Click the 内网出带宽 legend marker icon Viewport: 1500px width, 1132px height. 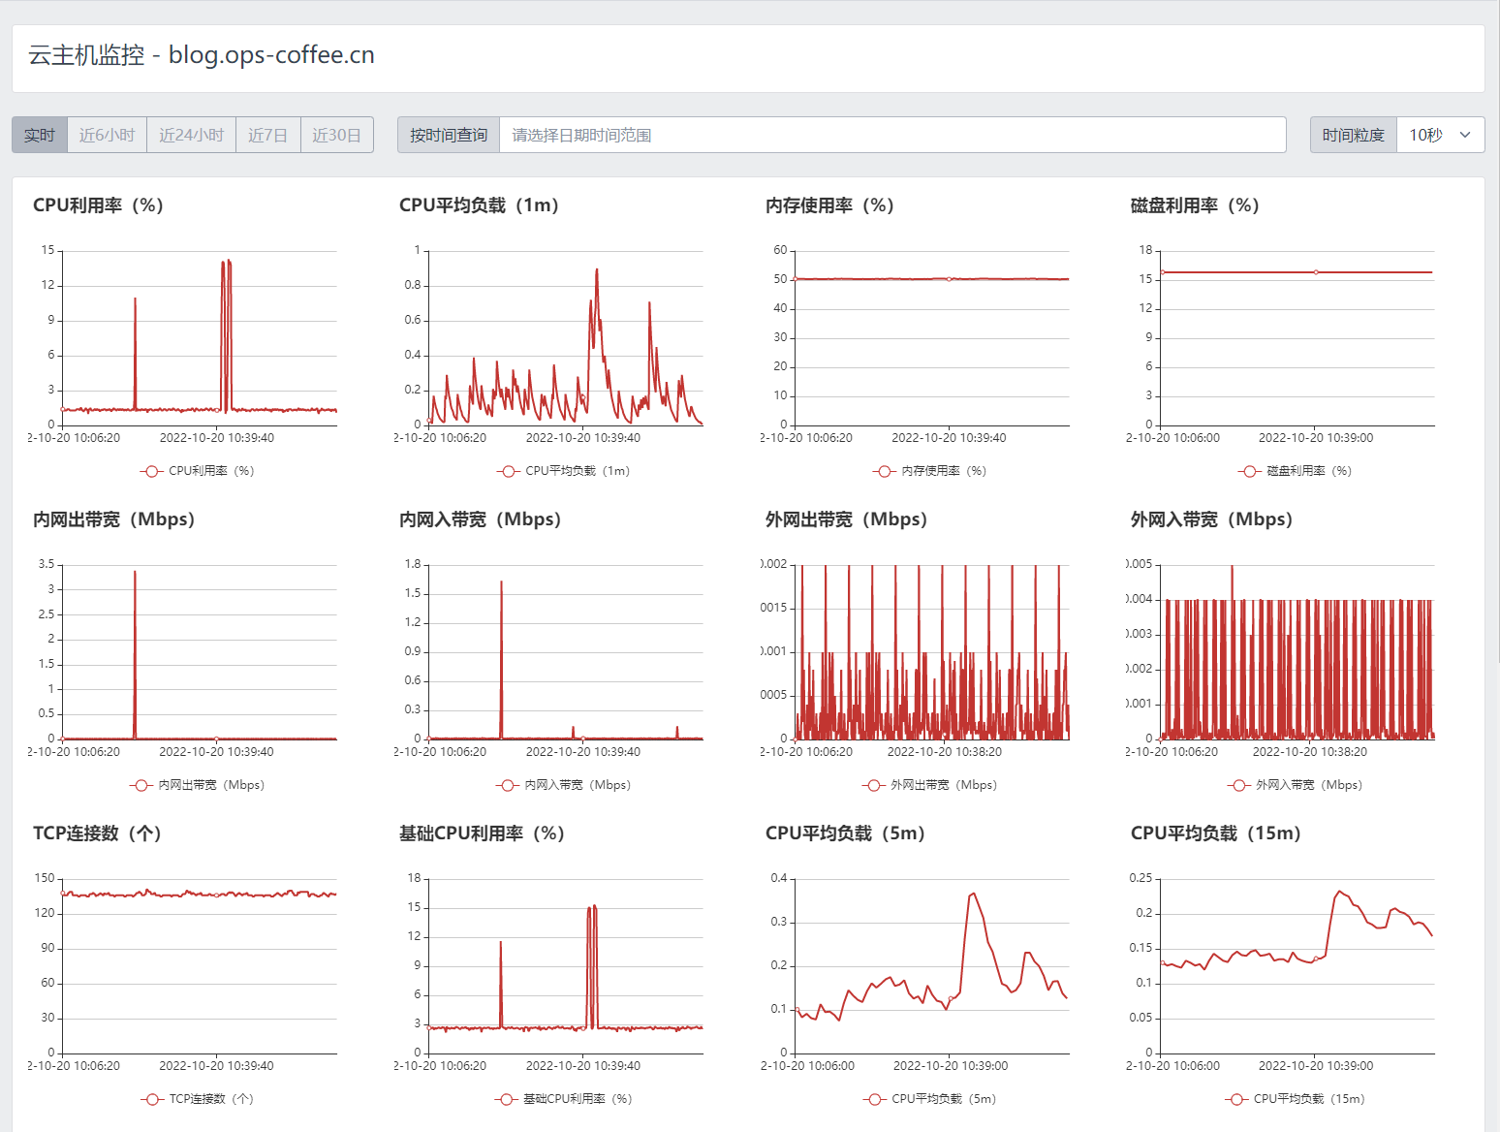point(141,785)
